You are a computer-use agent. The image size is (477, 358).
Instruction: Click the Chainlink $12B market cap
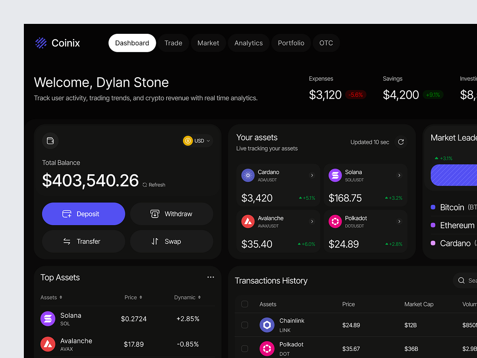(411, 325)
